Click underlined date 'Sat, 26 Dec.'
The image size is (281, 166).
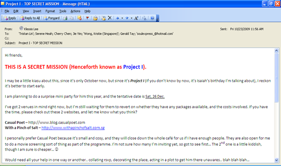point(155,97)
